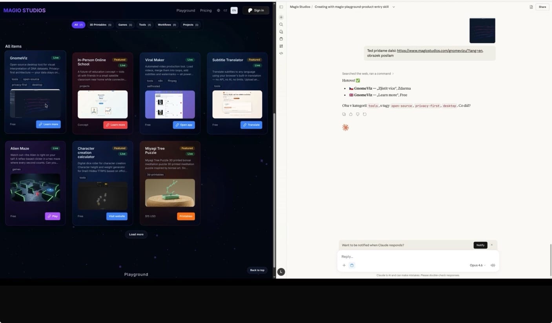
Task: Give Claude's answer a thumbs up
Action: 351,114
